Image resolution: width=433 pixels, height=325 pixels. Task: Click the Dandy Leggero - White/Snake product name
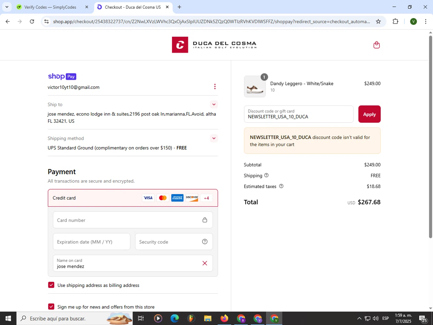[x=302, y=83]
